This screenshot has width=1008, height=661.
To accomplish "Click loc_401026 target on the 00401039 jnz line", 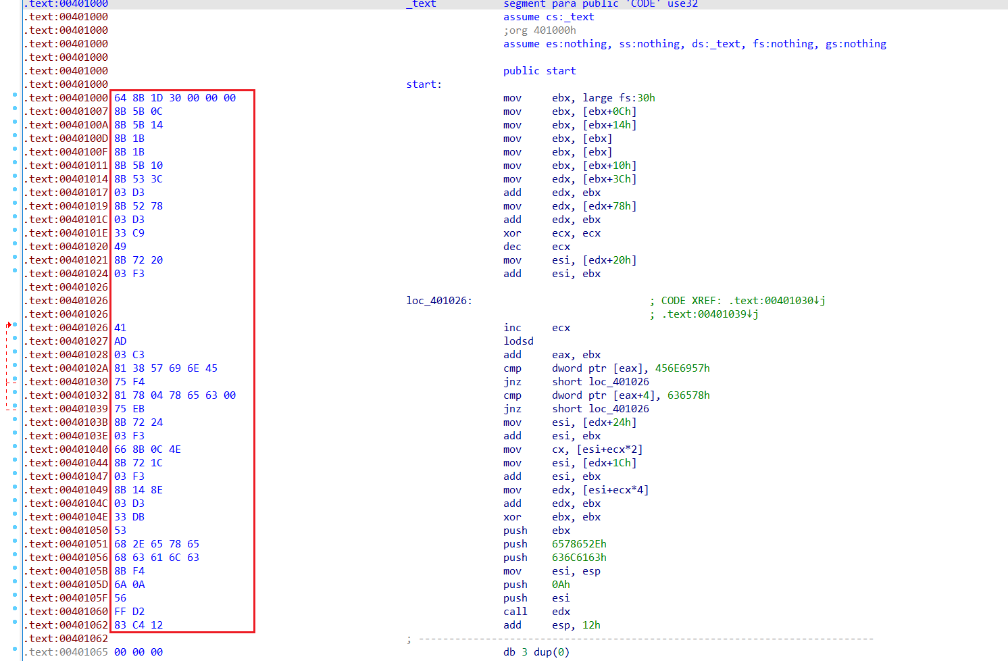I will coord(619,409).
